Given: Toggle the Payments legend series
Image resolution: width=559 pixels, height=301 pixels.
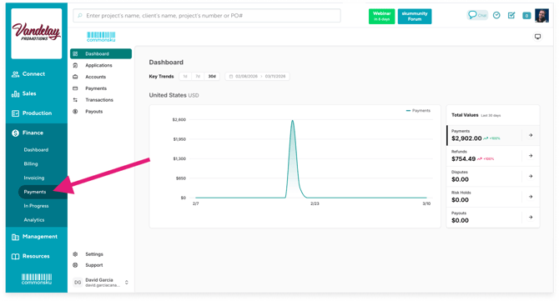Looking at the screenshot, I should [418, 111].
